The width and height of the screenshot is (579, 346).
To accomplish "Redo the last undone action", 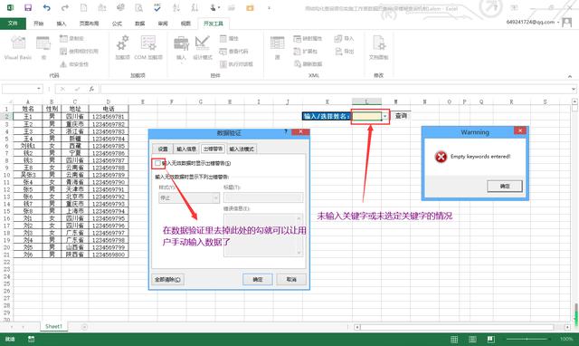I will pyautogui.click(x=65, y=8).
